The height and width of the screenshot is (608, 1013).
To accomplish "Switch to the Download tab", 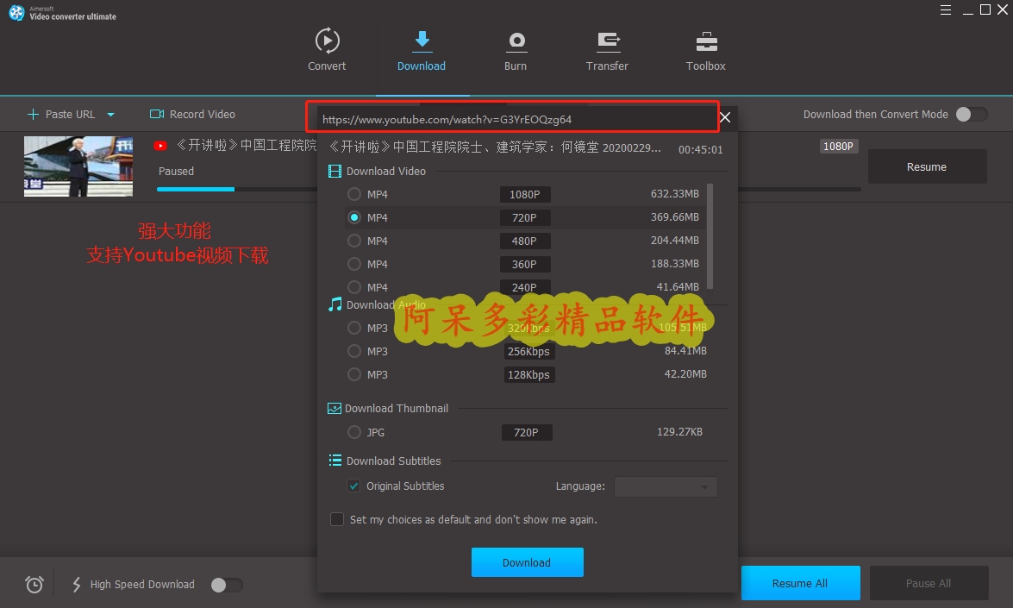I will tap(422, 50).
